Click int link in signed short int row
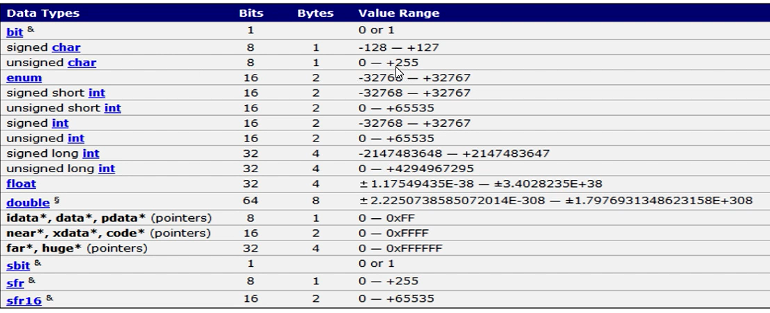This screenshot has width=770, height=313. [97, 93]
